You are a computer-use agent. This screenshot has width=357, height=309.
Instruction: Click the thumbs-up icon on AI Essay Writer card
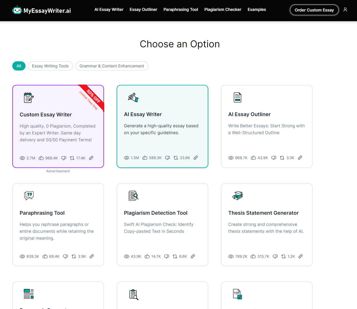tap(145, 158)
